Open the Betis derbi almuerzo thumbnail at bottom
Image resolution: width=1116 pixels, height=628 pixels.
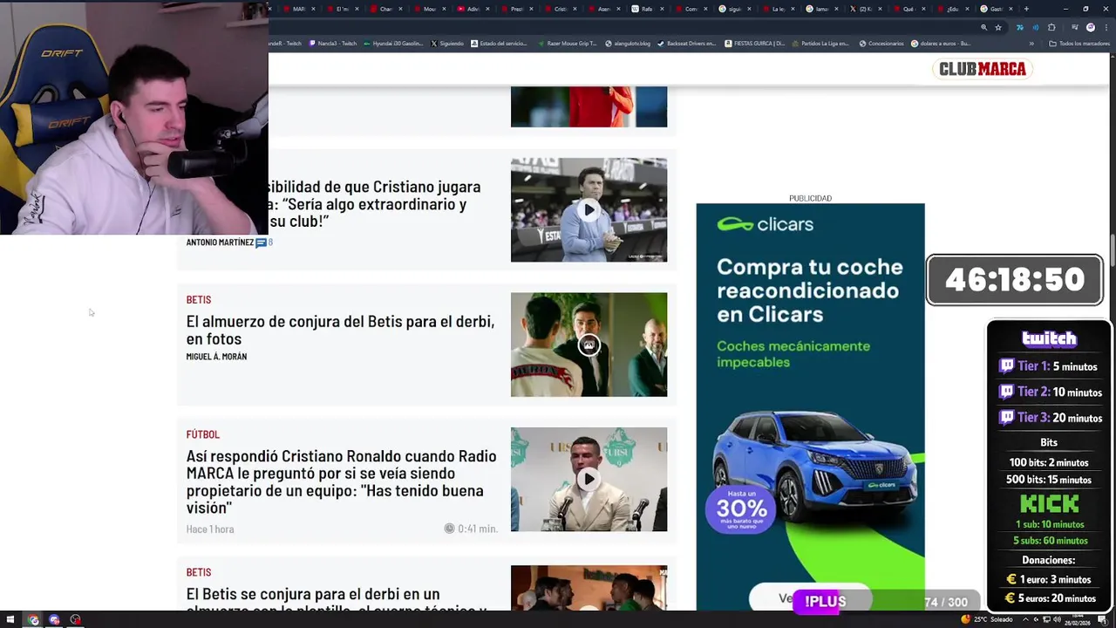(x=589, y=588)
